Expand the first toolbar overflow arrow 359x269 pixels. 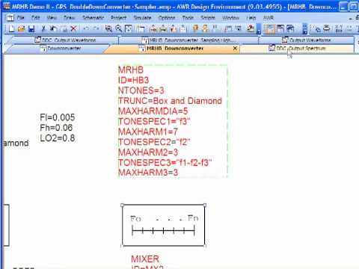click(x=259, y=29)
